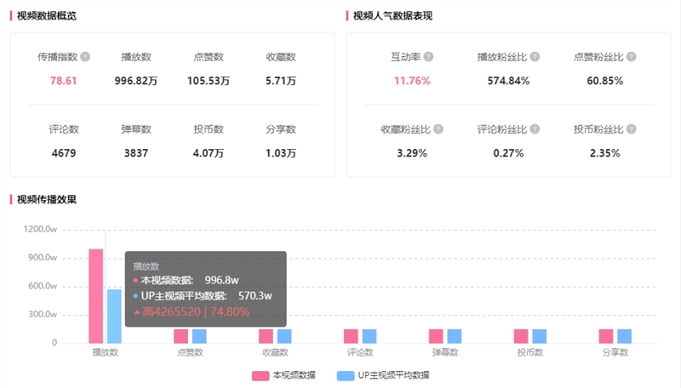Toggle UP主视频平均数据 legend series
The height and width of the screenshot is (388, 681).
pyautogui.click(x=383, y=375)
